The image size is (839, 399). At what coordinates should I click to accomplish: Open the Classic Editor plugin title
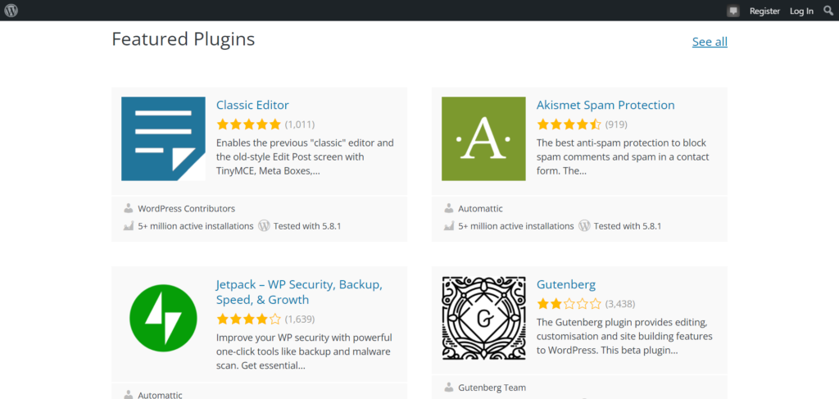coord(252,105)
